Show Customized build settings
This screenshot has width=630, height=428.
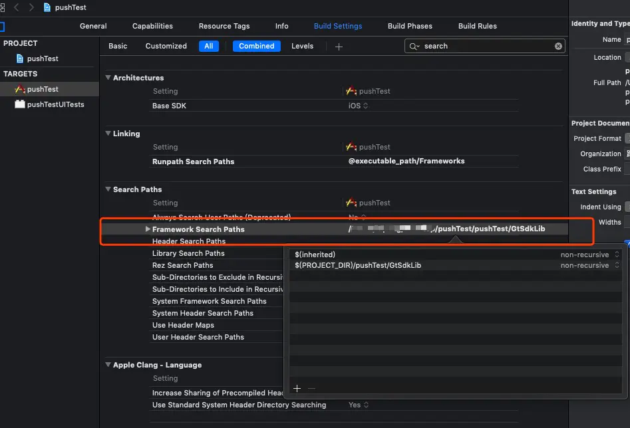[x=166, y=46]
